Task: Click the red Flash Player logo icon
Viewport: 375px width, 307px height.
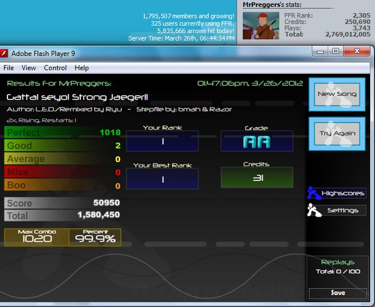Action: (3, 53)
